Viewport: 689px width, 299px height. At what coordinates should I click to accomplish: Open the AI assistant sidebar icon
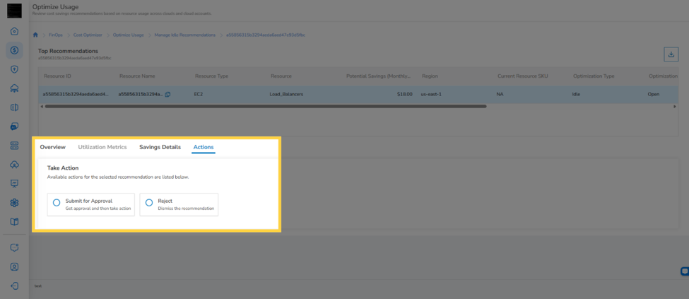click(x=15, y=127)
